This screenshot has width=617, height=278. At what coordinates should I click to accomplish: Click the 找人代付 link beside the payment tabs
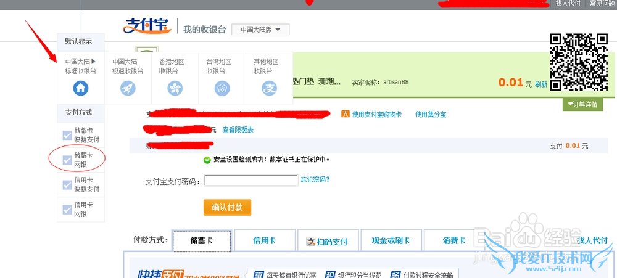592,240
